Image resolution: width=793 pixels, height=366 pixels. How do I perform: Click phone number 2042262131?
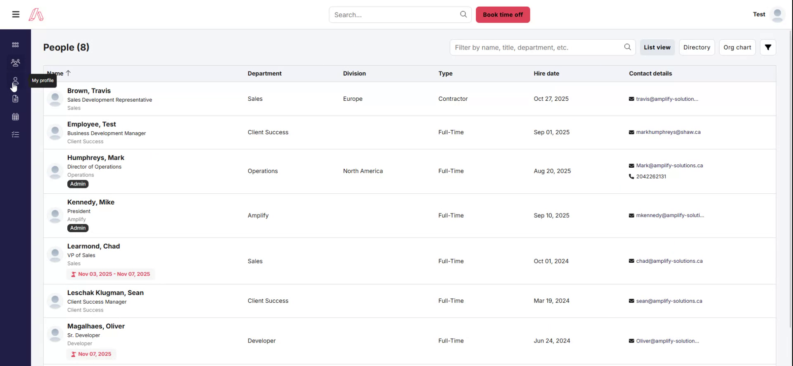(x=651, y=177)
